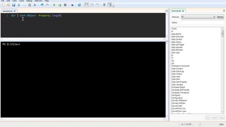Select Add-Type in commands list
The width and height of the screenshot is (226, 127).
click(176, 53)
